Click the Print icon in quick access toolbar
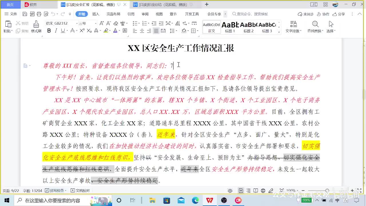This screenshot has height=206, width=366. pos(39,14)
